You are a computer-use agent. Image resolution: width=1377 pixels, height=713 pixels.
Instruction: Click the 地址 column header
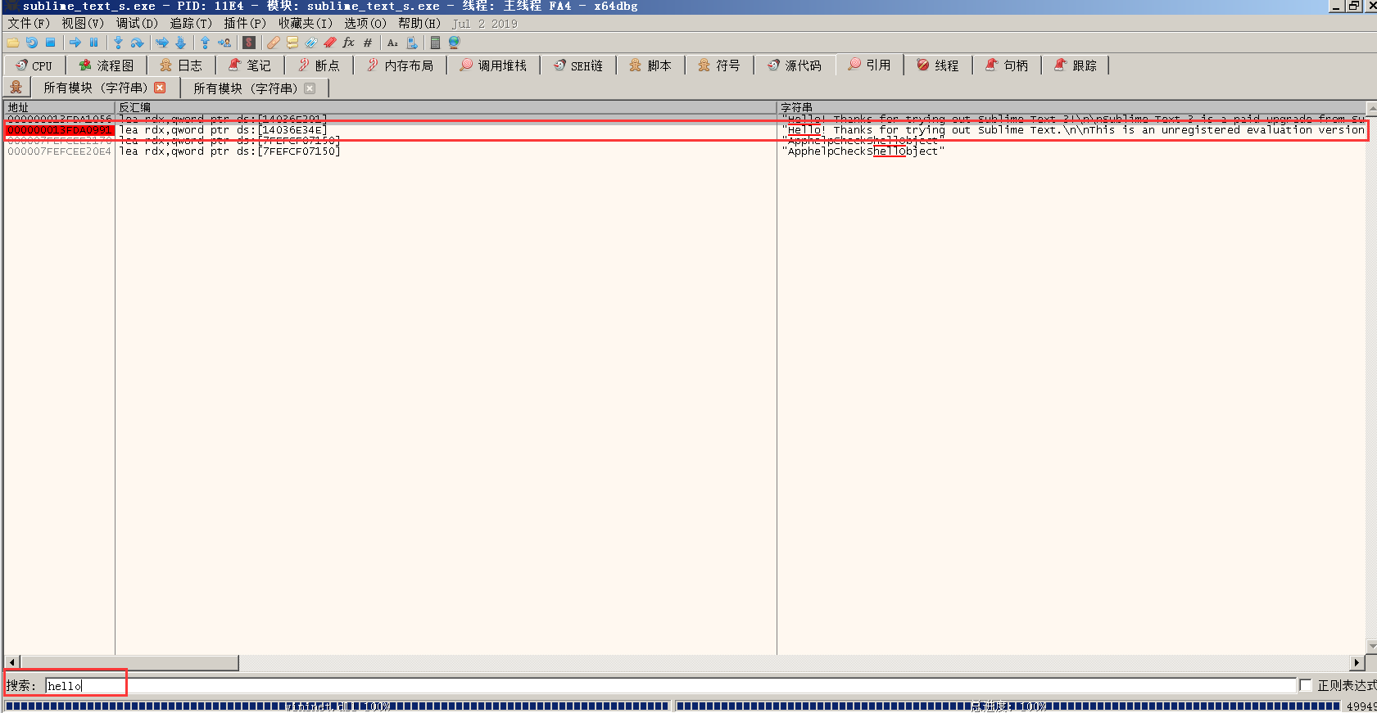(59, 107)
